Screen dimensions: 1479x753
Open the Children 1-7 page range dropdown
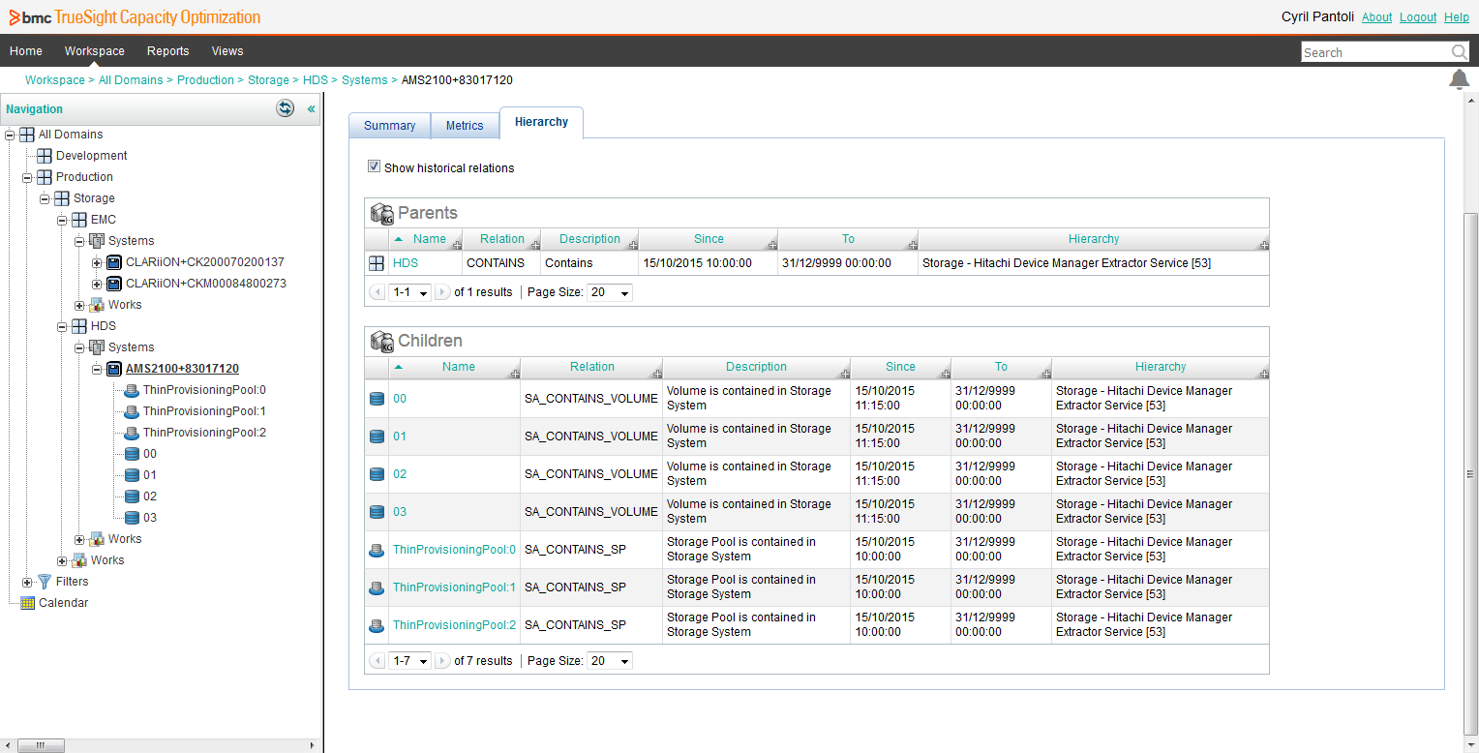[x=410, y=661]
